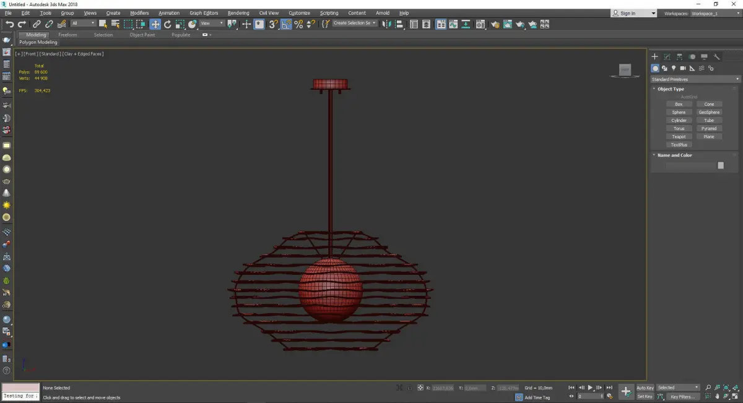This screenshot has width=743, height=403.
Task: Activate the Select and Rotate tool
Action: 167,24
